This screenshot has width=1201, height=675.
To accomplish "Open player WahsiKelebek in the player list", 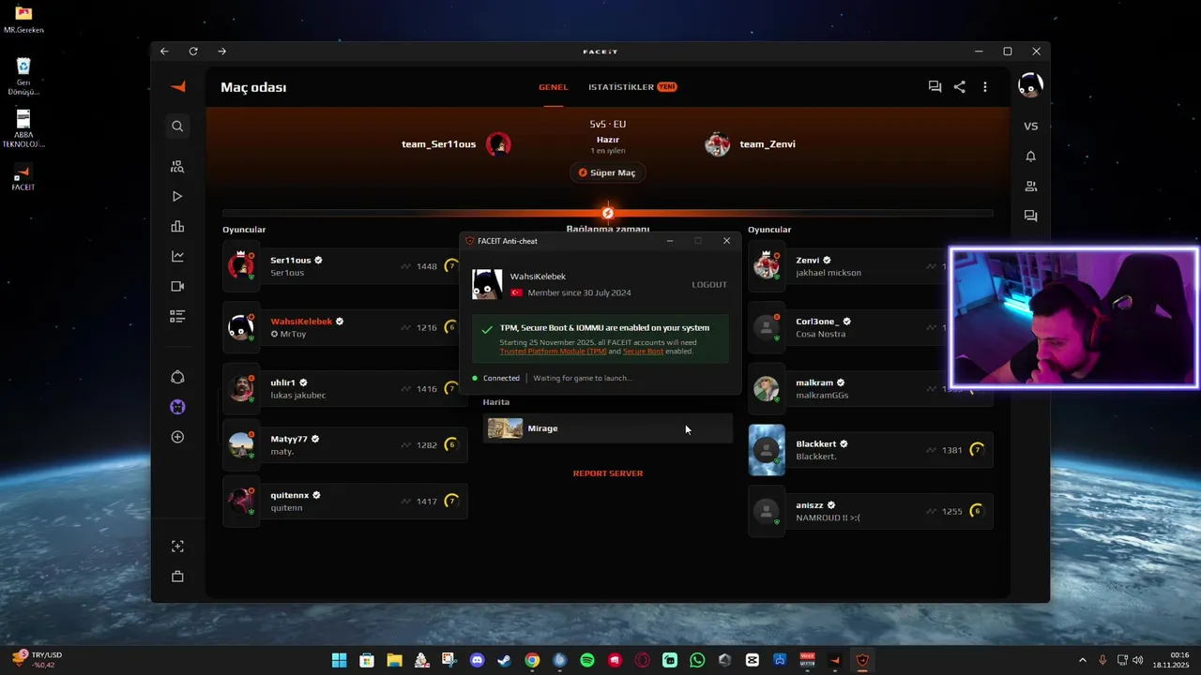I will 345,327.
